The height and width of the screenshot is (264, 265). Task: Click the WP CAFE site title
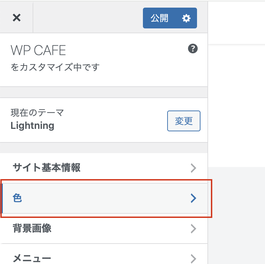(x=38, y=51)
